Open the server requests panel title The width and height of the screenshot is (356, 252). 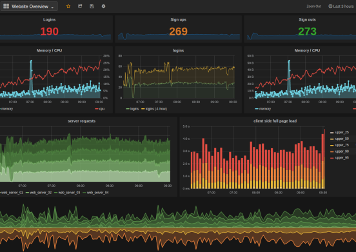click(81, 121)
